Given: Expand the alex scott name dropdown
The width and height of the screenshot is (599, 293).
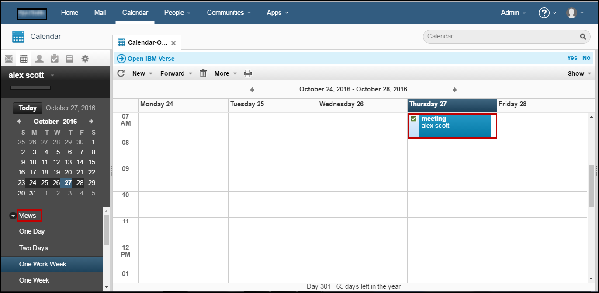Looking at the screenshot, I should [52, 75].
